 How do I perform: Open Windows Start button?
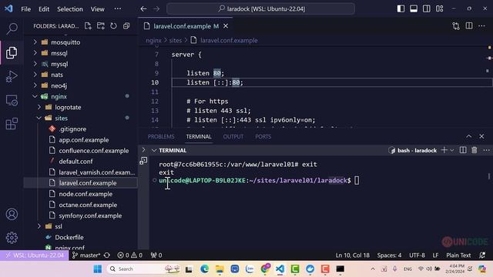98,269
